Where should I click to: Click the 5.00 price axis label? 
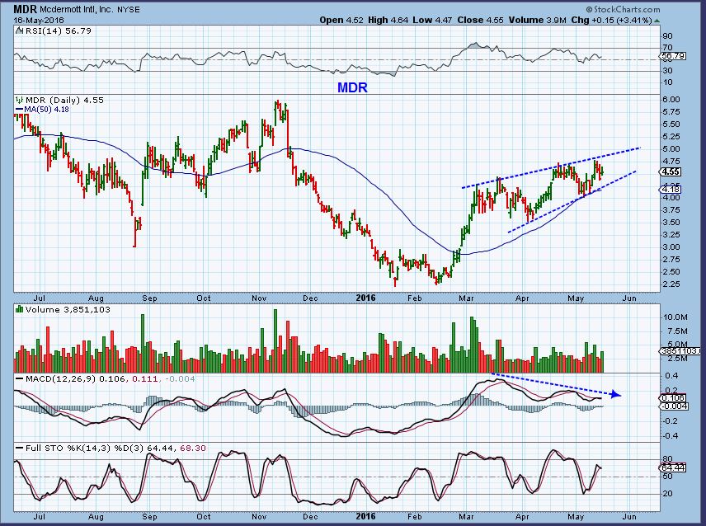coord(671,149)
